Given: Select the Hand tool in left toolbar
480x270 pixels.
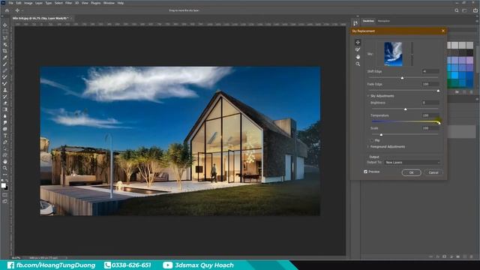Looking at the screenshot, I should (x=5, y=161).
